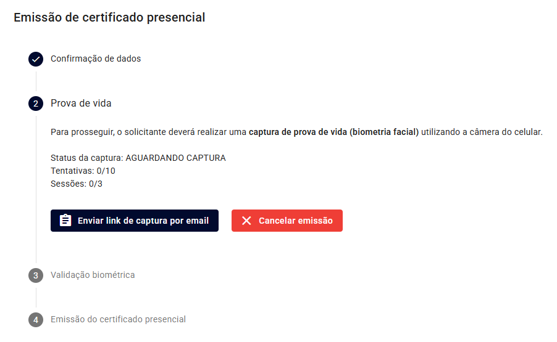Screen dimensions: 557x342
Task: Click the text 'utilizando a câmera do celular'
Action: click(481, 132)
